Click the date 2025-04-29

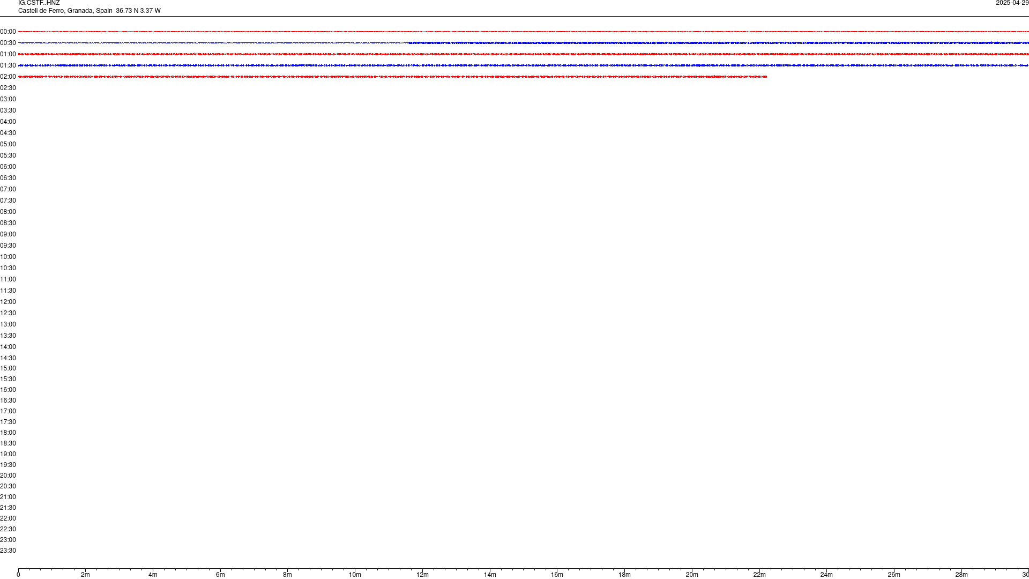tap(1012, 3)
